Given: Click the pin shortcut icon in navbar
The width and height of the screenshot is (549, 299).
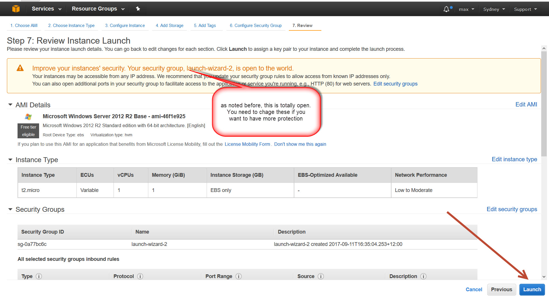Looking at the screenshot, I should [x=138, y=9].
